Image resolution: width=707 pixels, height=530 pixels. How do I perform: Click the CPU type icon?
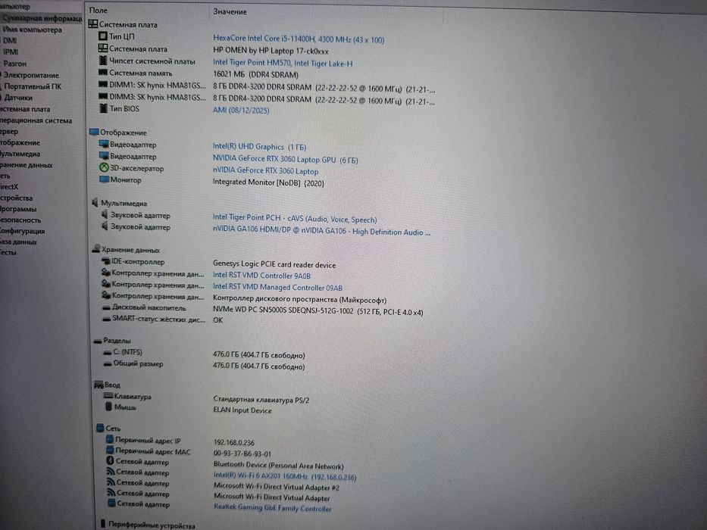coord(103,36)
